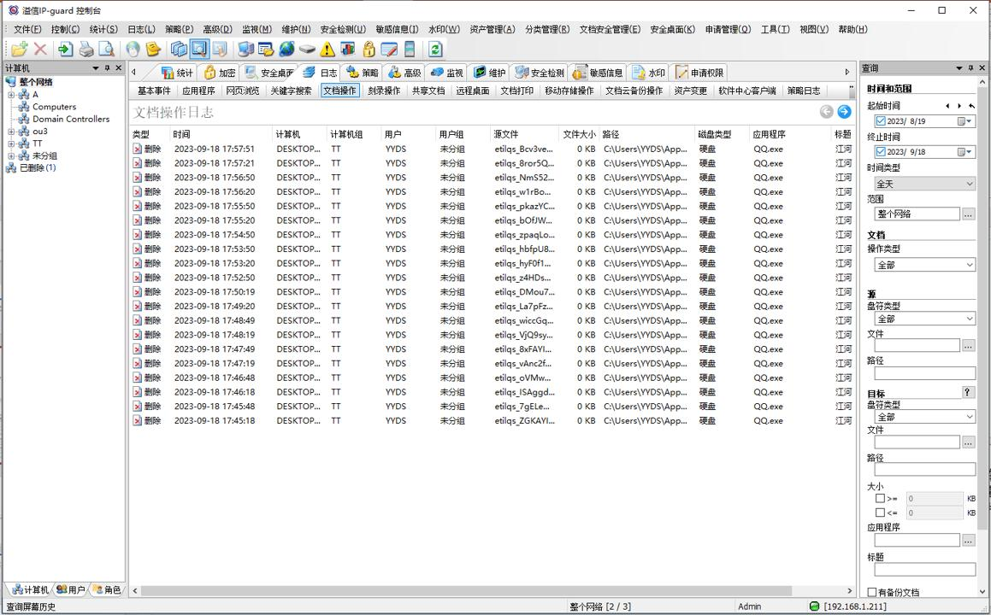Check the 有备份文档 checkbox
Viewport: 991px width, 615px height.
(x=871, y=591)
